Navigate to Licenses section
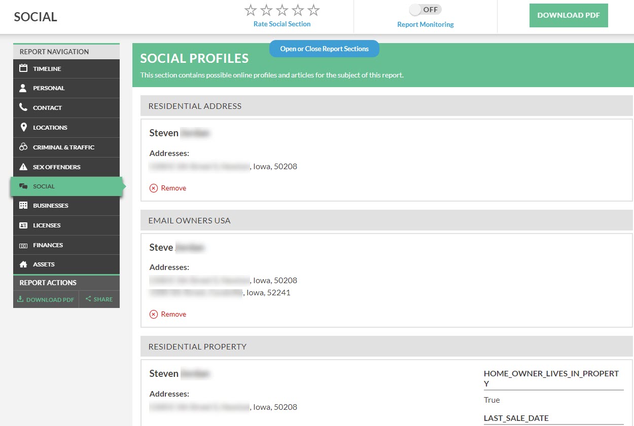The height and width of the screenshot is (426, 634). click(66, 225)
